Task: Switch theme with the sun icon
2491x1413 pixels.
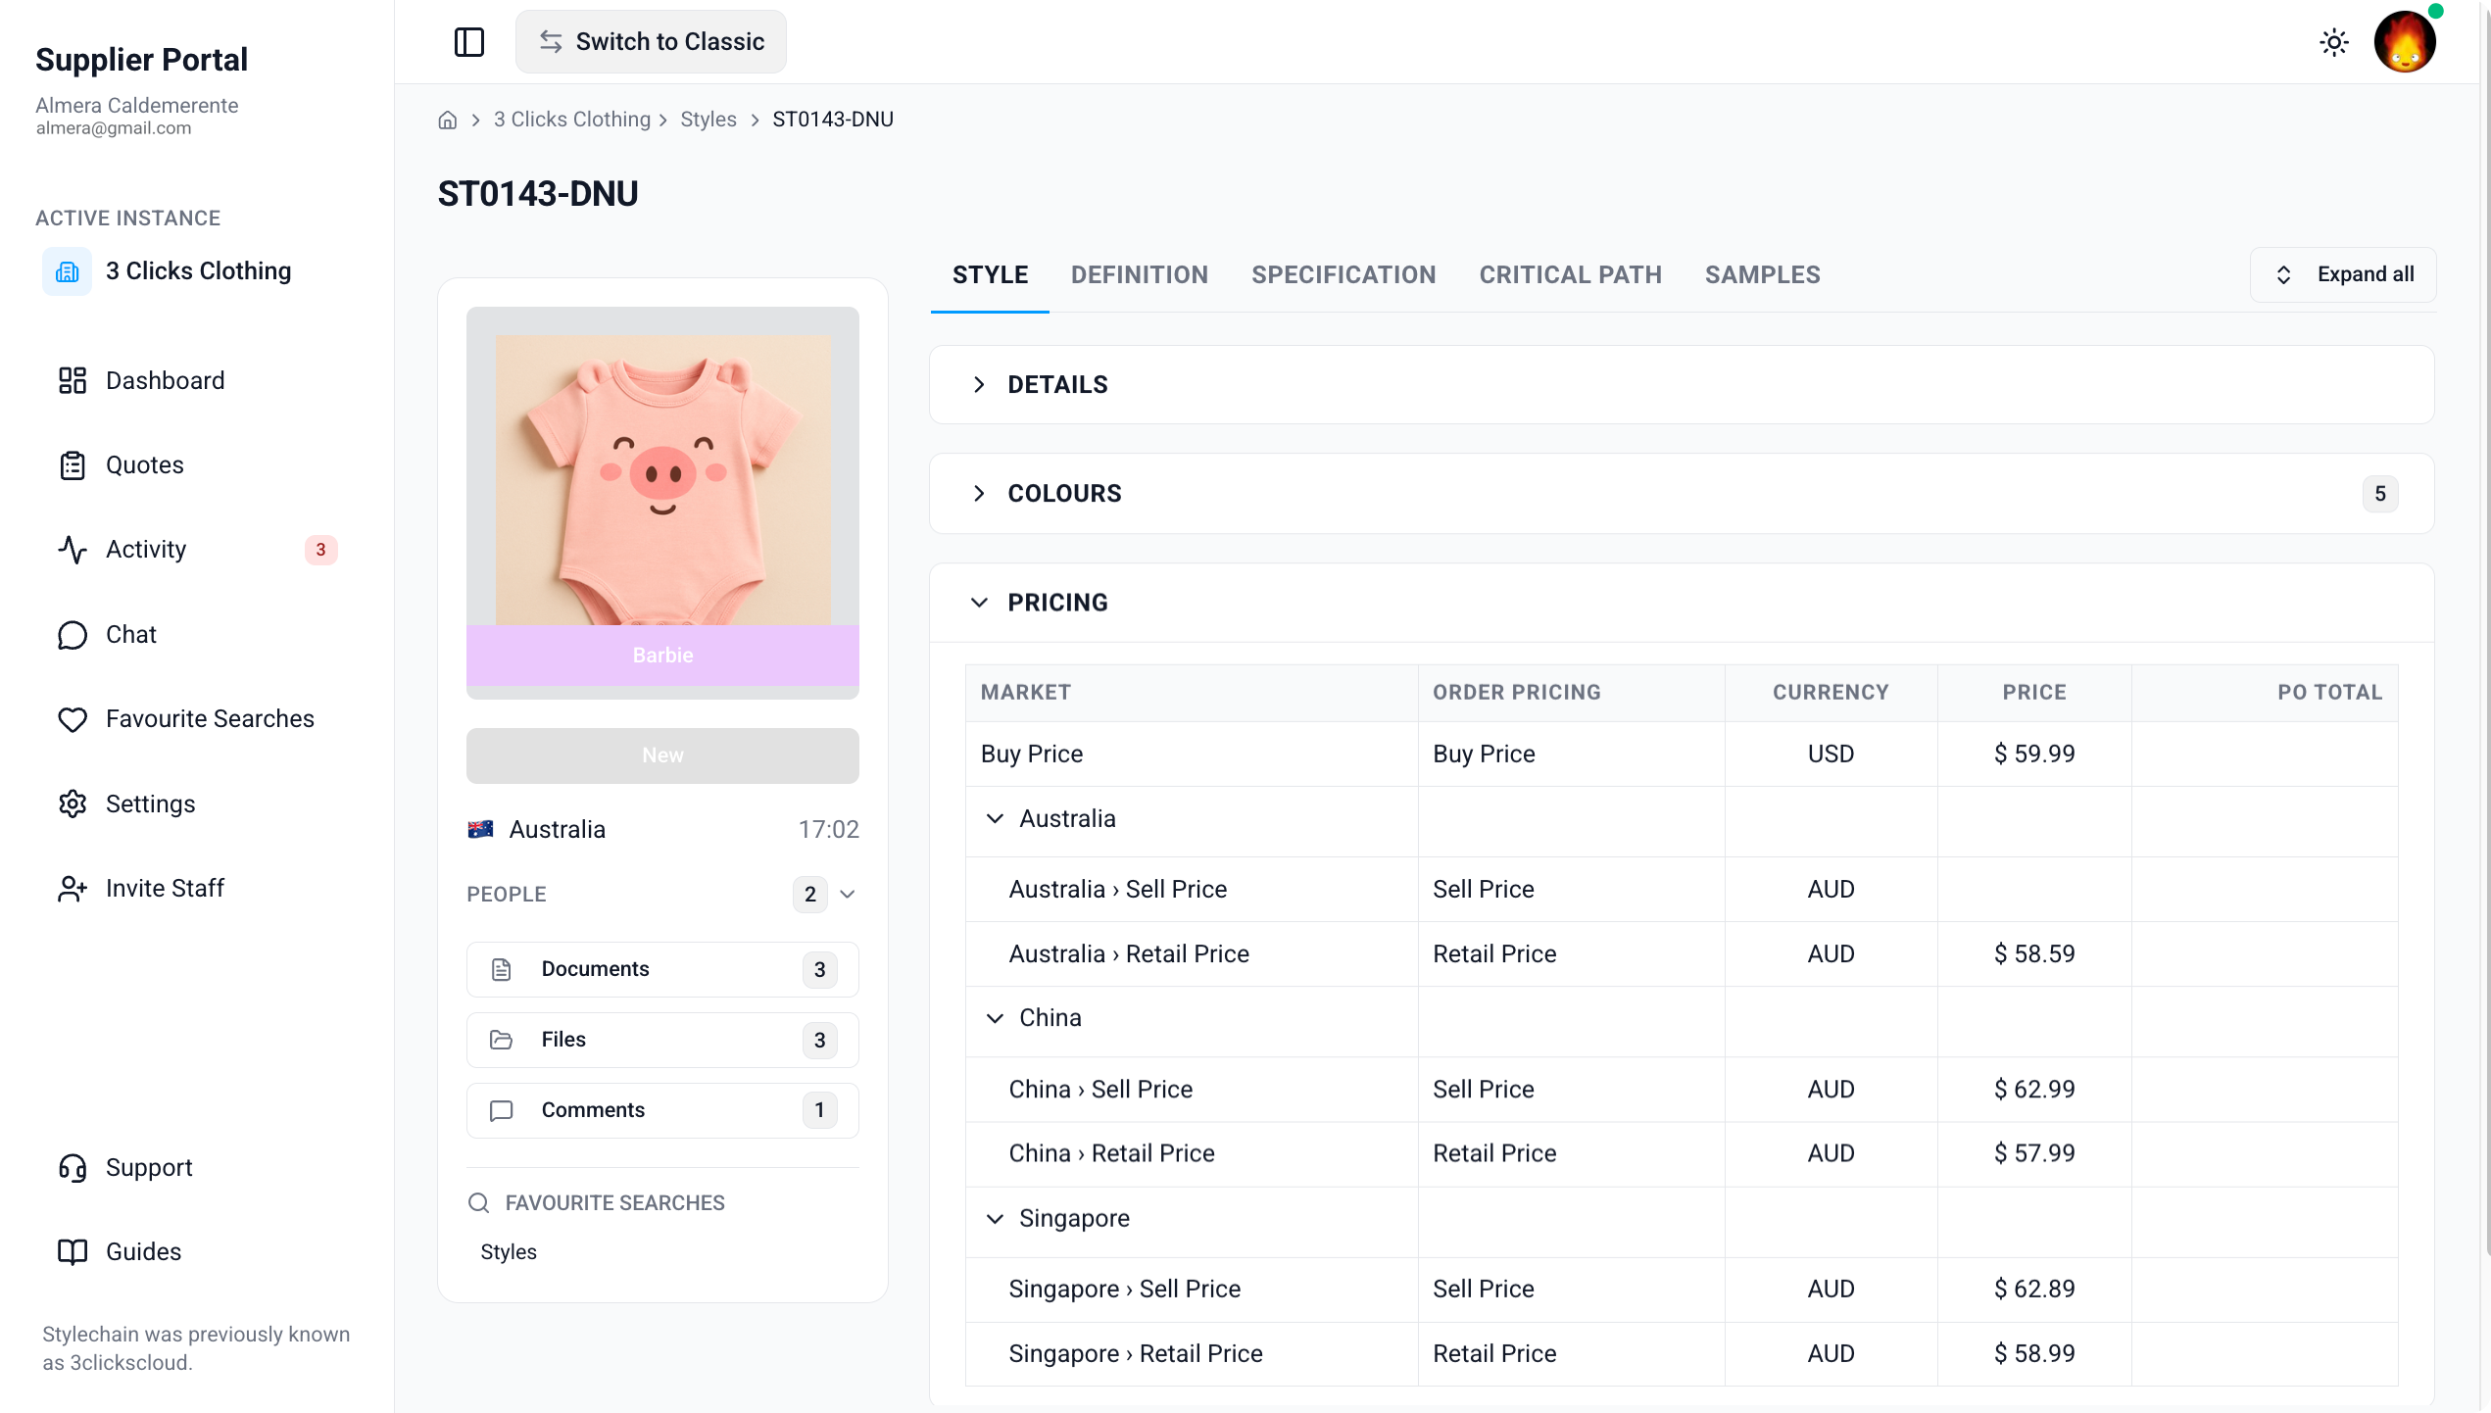Action: [x=2334, y=42]
